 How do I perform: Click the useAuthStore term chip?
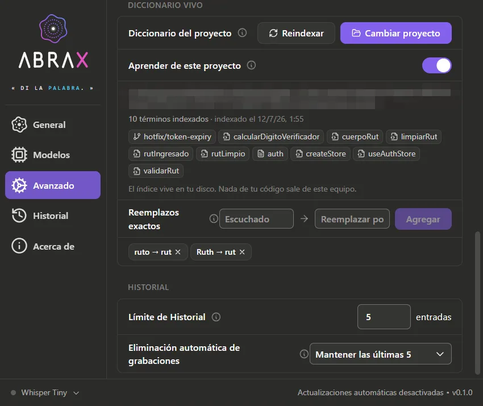click(x=386, y=154)
